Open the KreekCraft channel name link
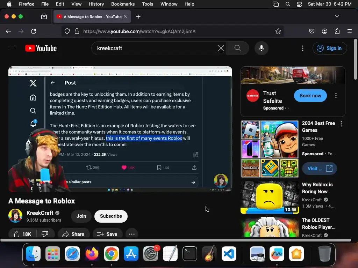Screen dimensions: 358x268 pos(40,213)
